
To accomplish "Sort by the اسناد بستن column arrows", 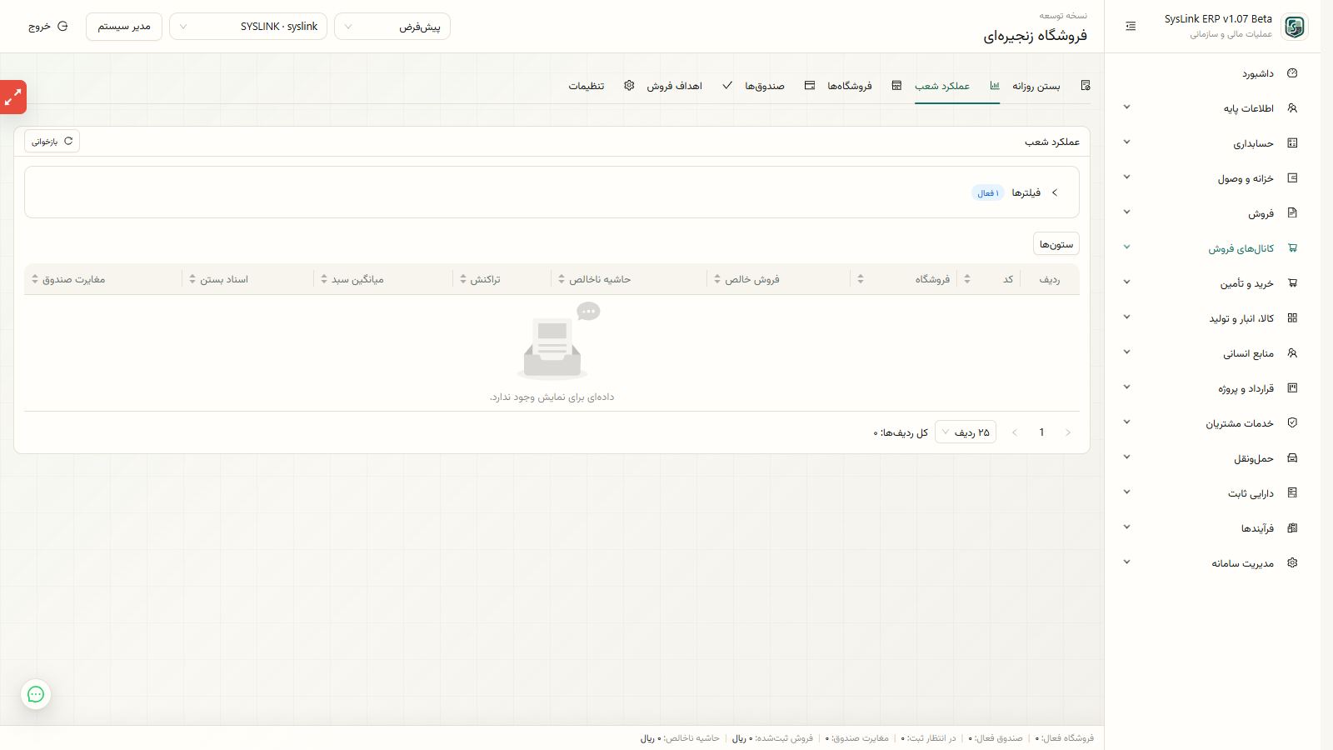I will [192, 279].
